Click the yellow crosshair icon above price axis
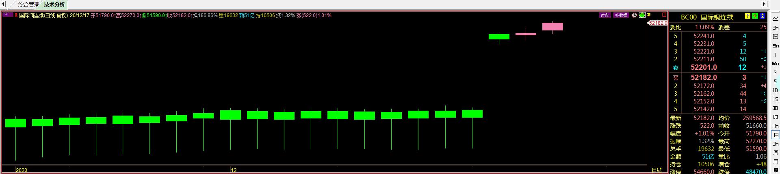The height and width of the screenshot is (174, 780). [649, 15]
